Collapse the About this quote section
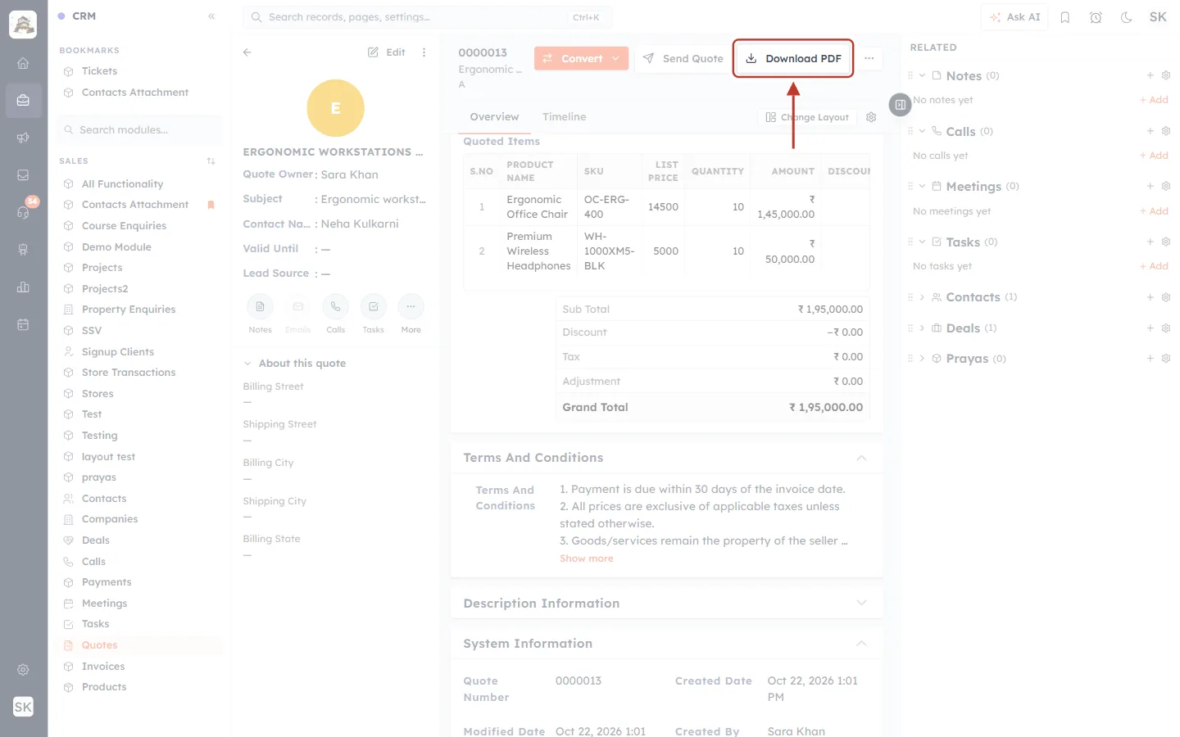The image size is (1180, 737). 247,364
